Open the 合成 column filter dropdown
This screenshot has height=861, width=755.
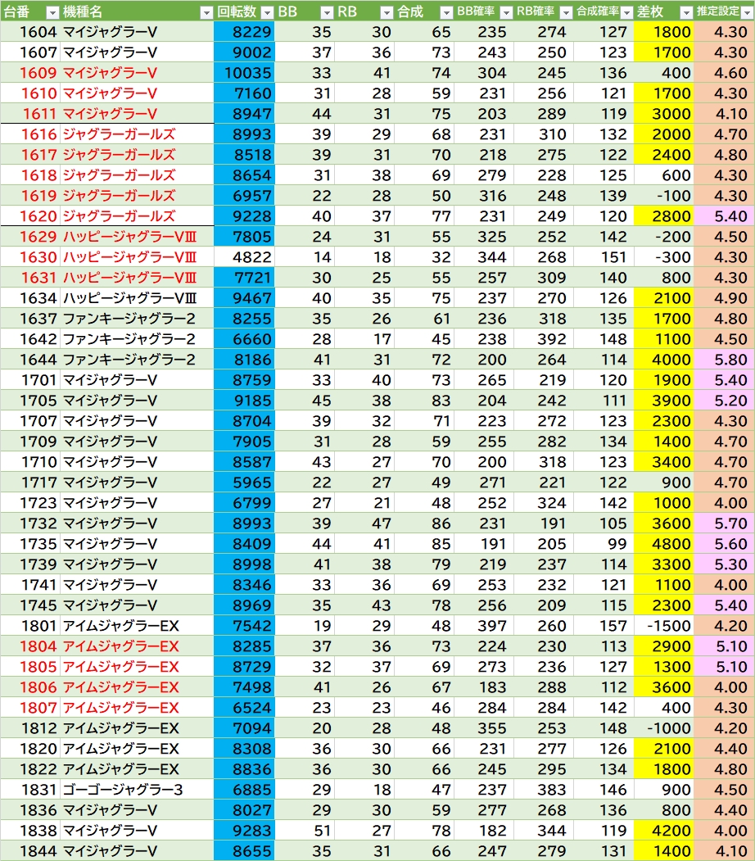click(446, 12)
